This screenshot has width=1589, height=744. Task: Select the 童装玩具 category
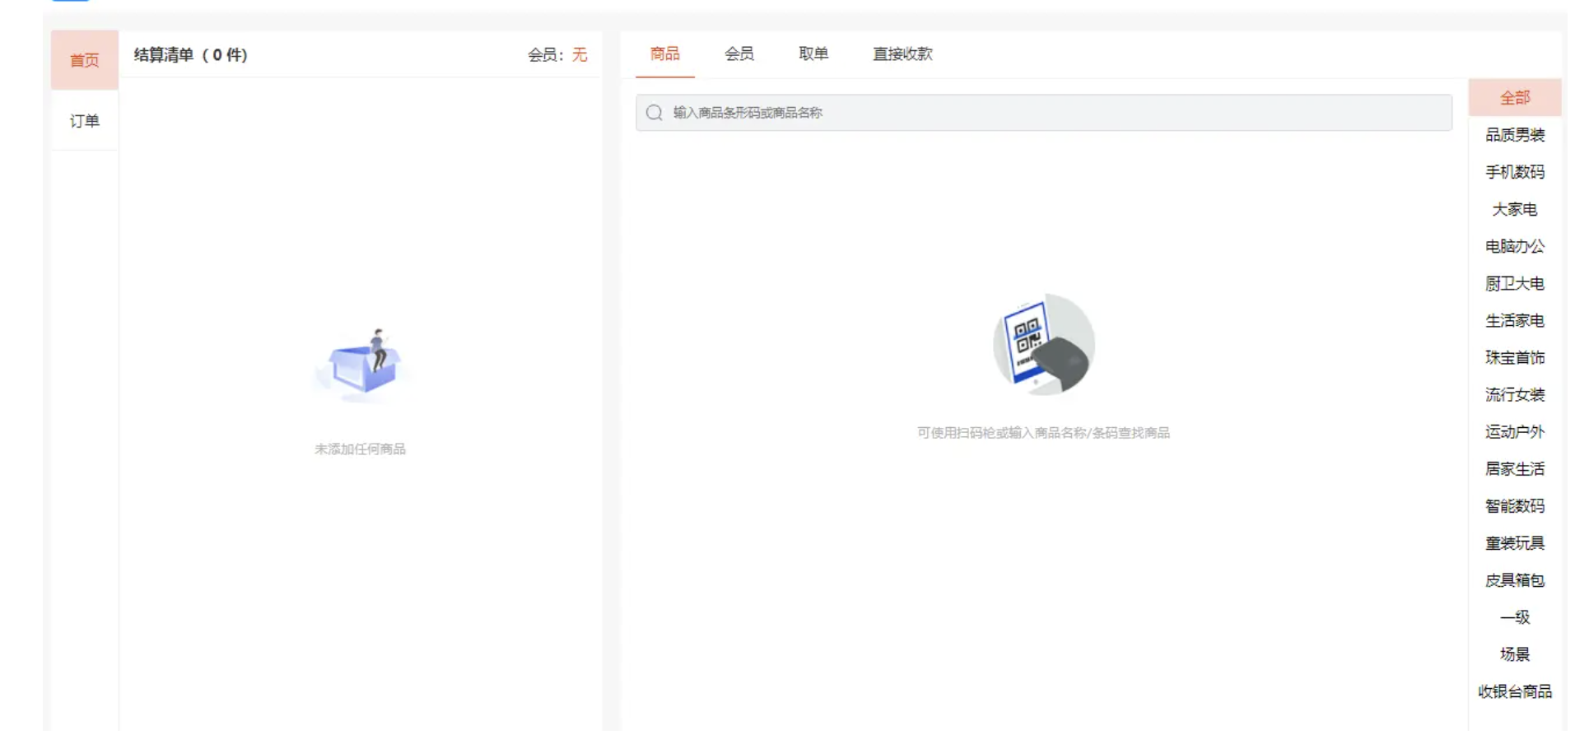click(x=1515, y=543)
